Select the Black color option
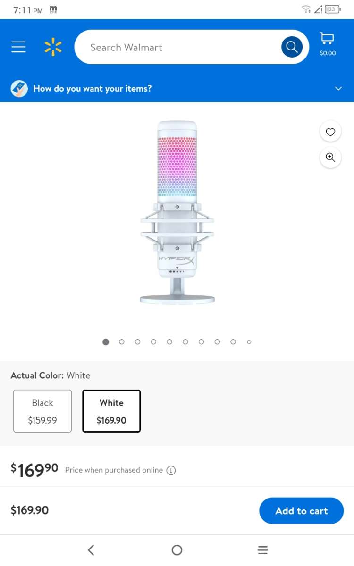 [x=42, y=411]
